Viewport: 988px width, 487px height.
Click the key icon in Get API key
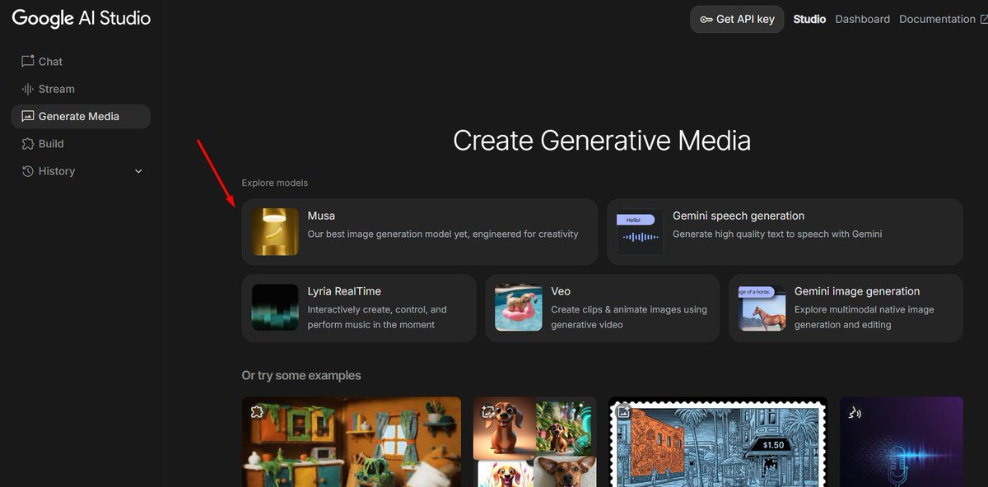pos(706,19)
